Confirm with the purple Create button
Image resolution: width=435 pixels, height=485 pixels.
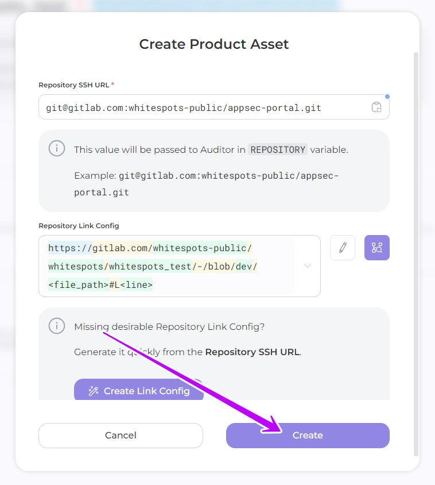308,435
